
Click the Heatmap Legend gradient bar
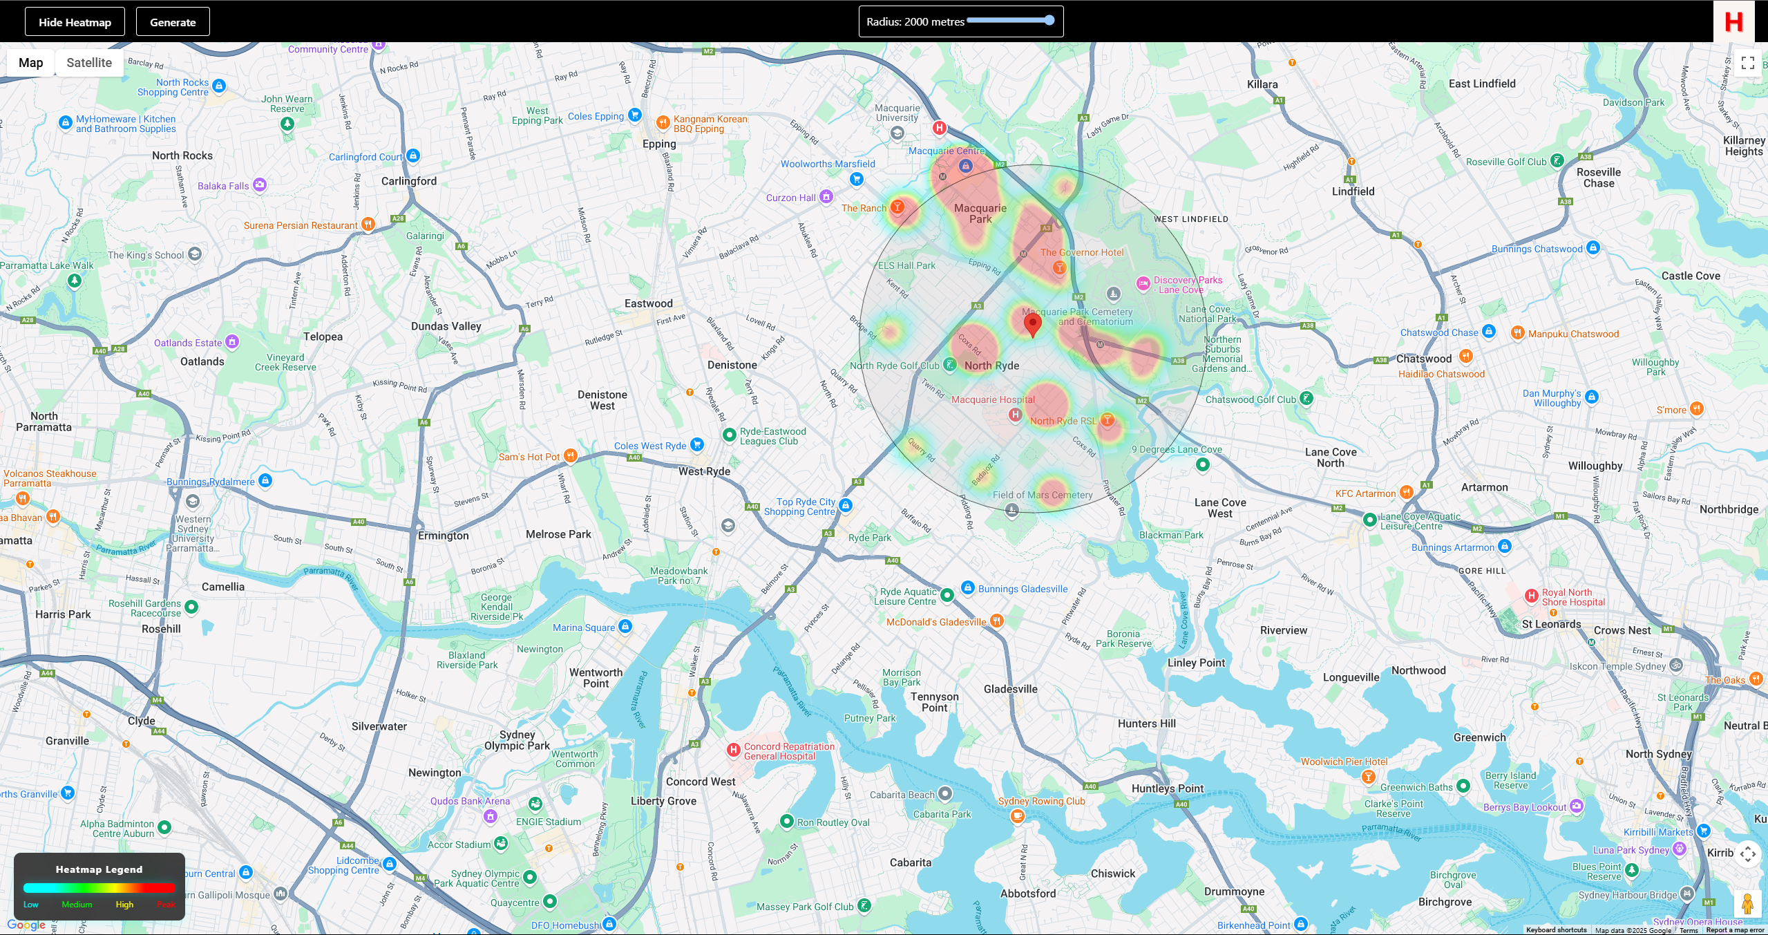(x=99, y=888)
